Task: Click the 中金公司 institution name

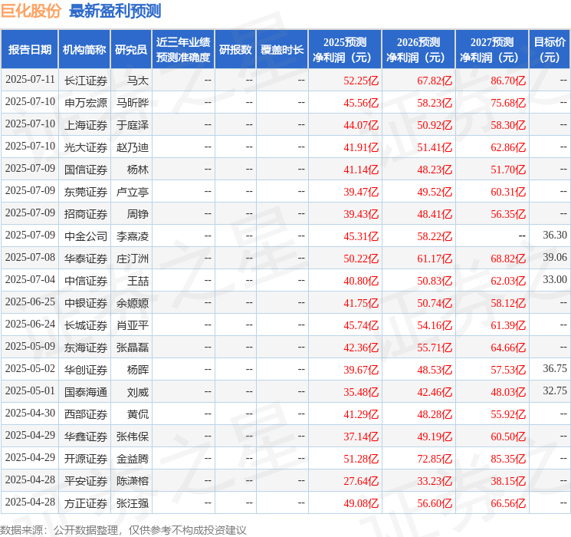Action: 86,236
